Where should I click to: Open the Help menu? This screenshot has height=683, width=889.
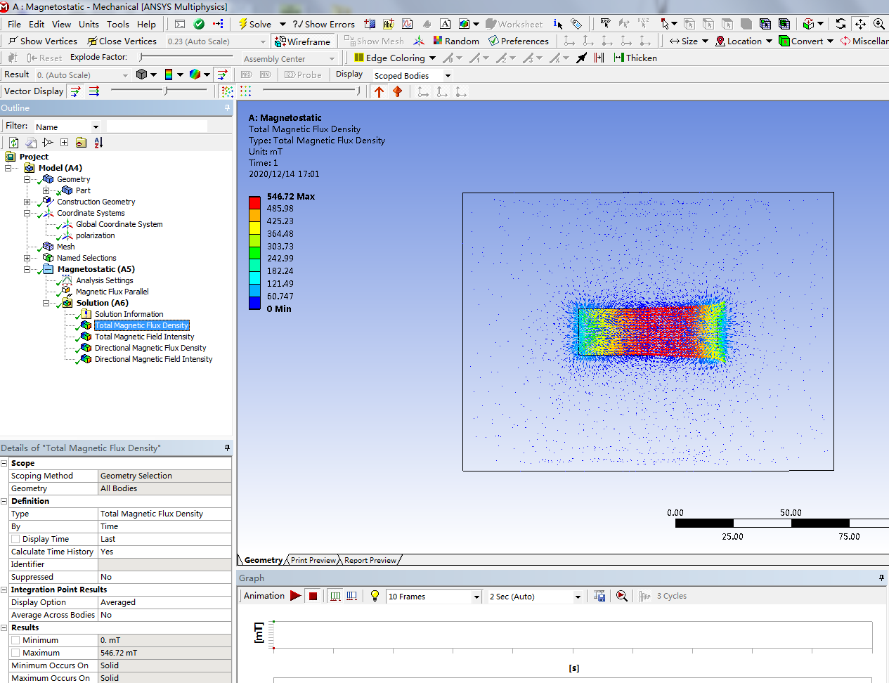click(x=146, y=24)
